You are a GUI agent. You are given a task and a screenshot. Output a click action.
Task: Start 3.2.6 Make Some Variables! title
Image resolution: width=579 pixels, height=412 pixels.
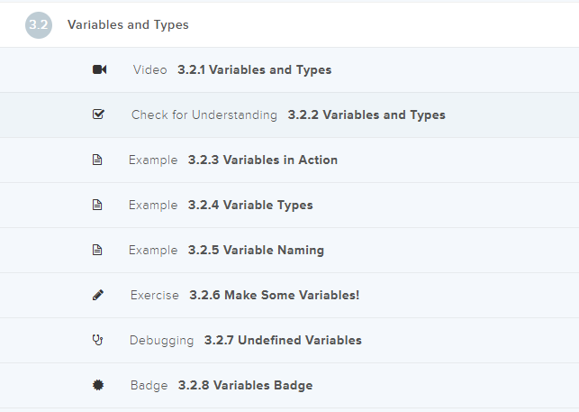pos(274,296)
